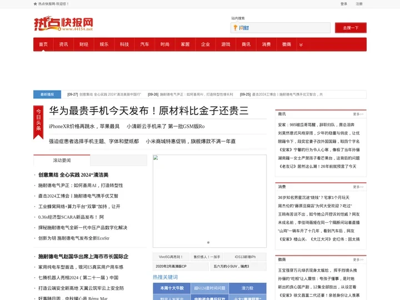This screenshot has width=400, height=300.
Task: Open article 施耐德电气尹正：如何善用AI
Action: [x=81, y=186]
